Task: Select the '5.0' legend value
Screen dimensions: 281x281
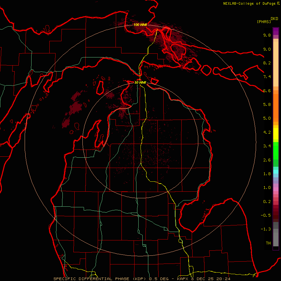Action: tap(267, 118)
